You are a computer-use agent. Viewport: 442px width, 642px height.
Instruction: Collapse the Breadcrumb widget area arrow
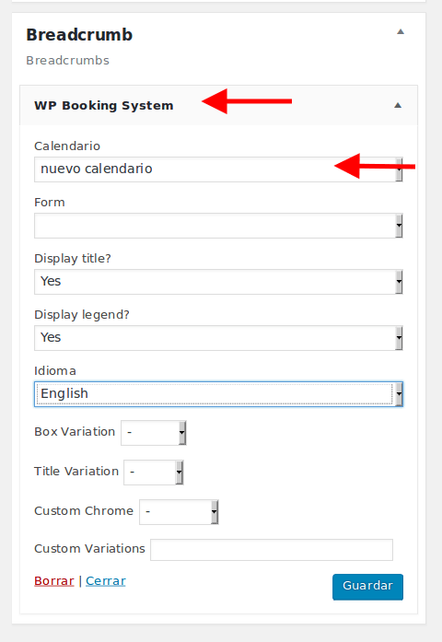pyautogui.click(x=401, y=32)
